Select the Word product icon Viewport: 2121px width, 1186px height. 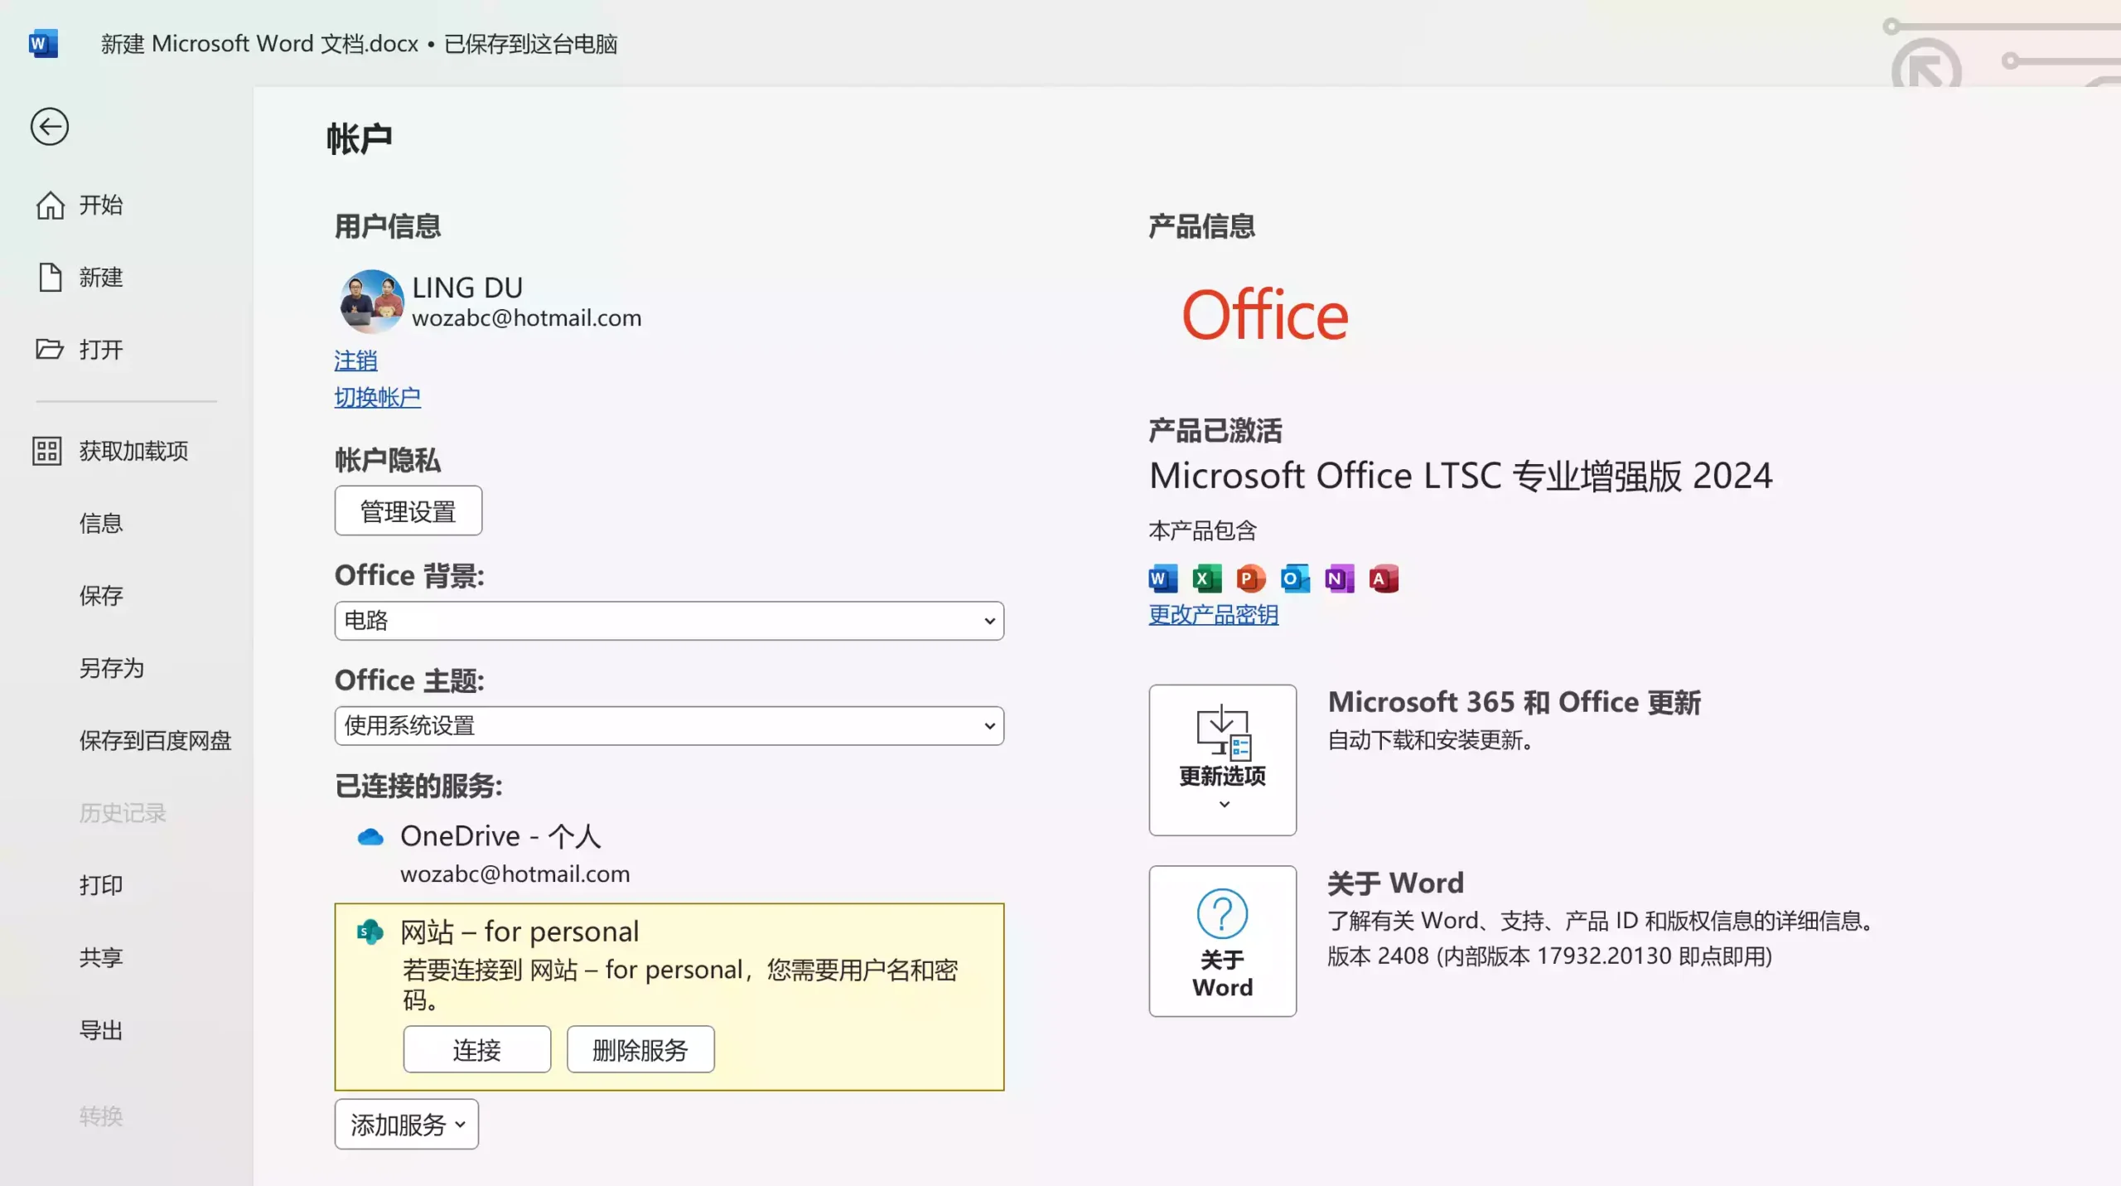pos(1162,578)
